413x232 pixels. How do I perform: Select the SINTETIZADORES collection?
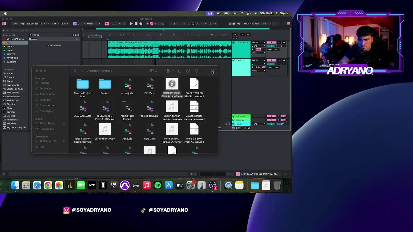click(15, 39)
